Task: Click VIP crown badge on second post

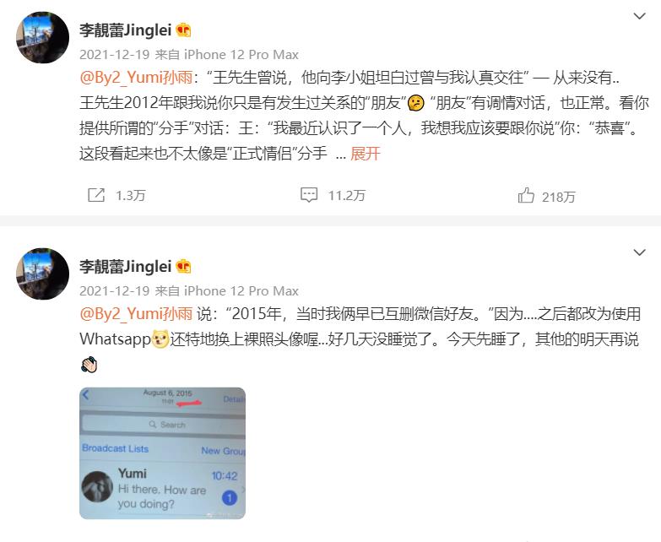Action: [x=183, y=267]
